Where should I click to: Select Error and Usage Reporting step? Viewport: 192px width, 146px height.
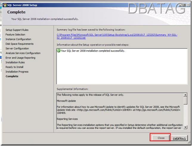click(x=21, y=58)
